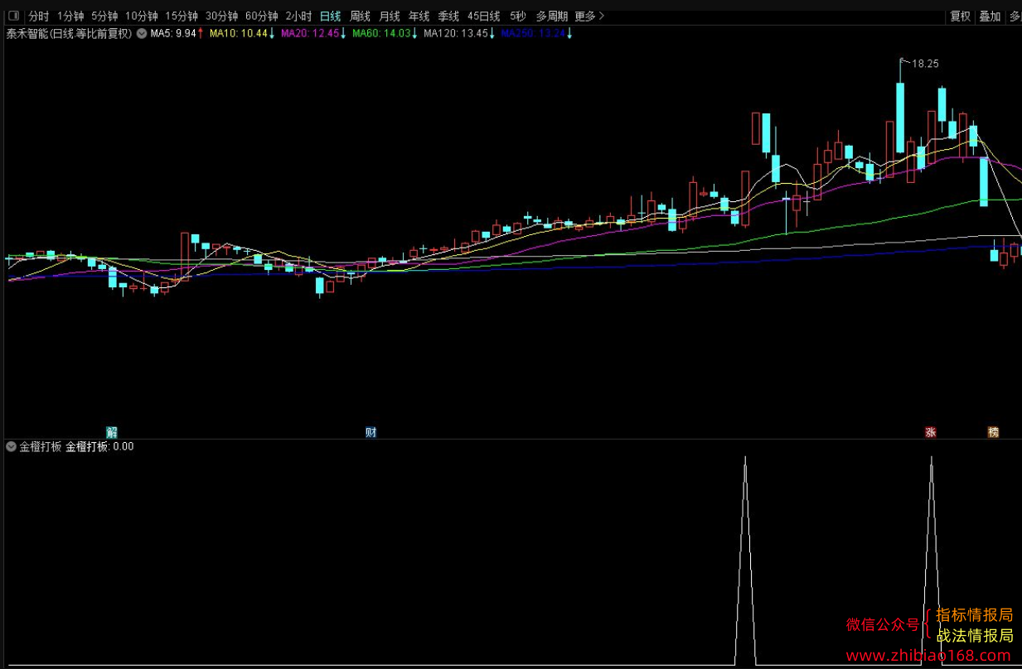Expand the 金榴打板 indicator dropdown arrow
The width and height of the screenshot is (1022, 669).
(x=11, y=446)
